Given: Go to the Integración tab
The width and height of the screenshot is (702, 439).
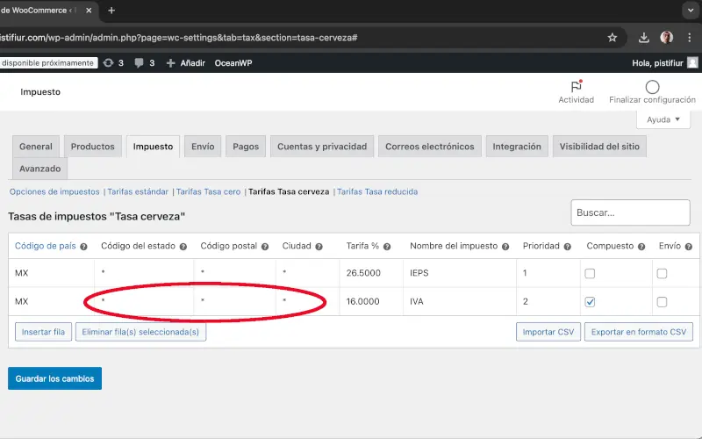Looking at the screenshot, I should pyautogui.click(x=517, y=147).
